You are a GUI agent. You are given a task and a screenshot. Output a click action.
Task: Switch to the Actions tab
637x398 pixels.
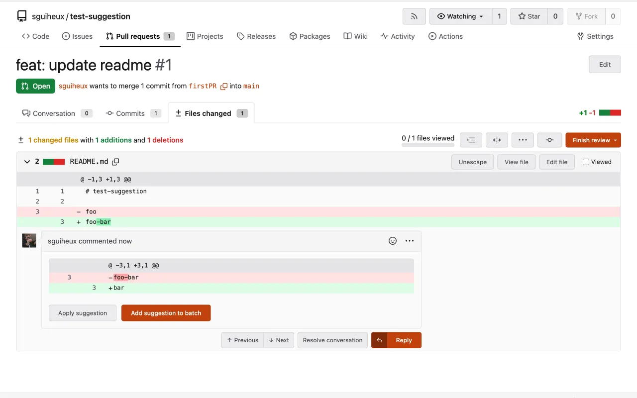coord(445,36)
